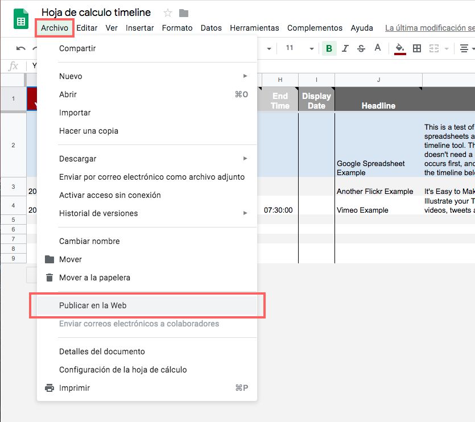Viewport: 475px width, 422px height.
Task: Select Activar acceso sin conexión
Action: click(147, 195)
